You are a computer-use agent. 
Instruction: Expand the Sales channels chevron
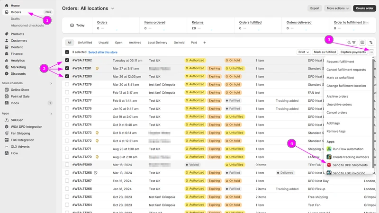51,83
